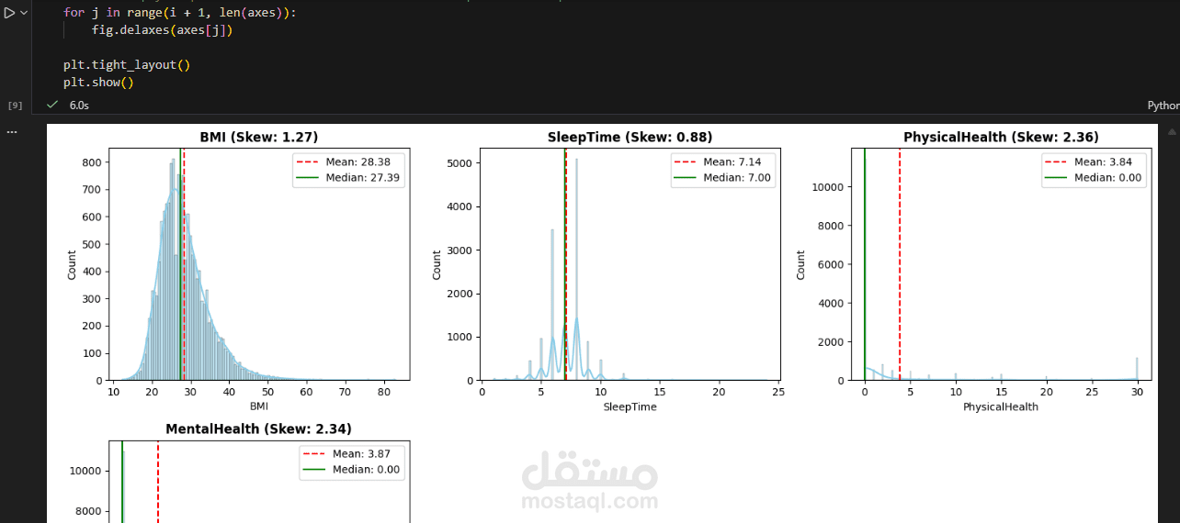Click the BMI (Skew: 1.27) chart title
Viewport: 1180px width, 523px height.
[x=259, y=137]
